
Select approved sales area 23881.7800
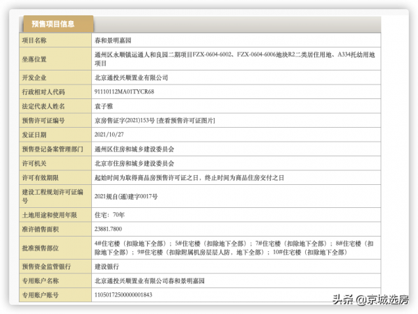pos(108,229)
